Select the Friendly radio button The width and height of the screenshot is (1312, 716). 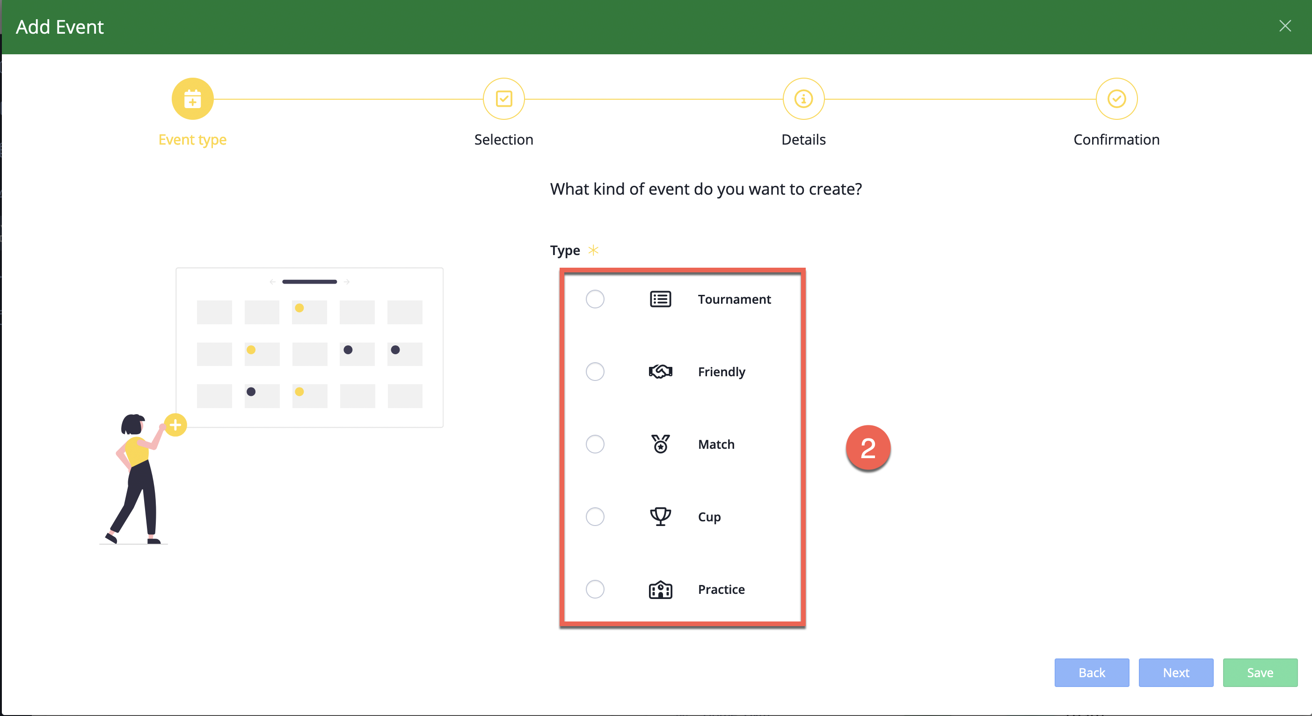(594, 372)
